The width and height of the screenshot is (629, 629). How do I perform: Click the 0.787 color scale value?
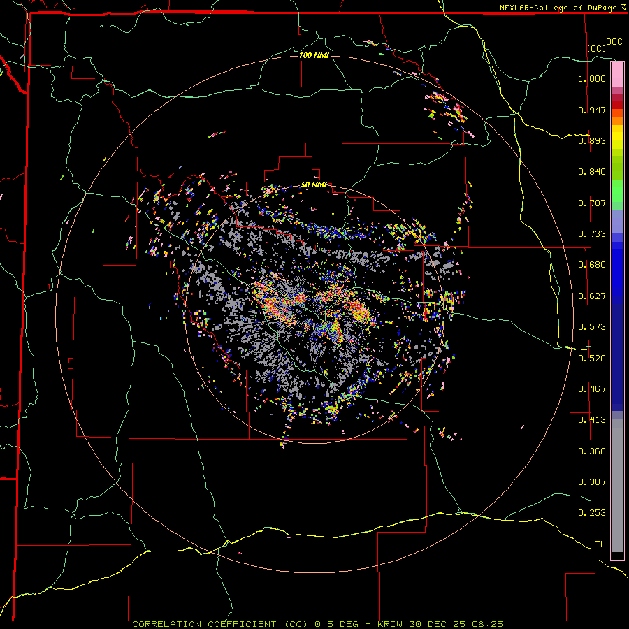pyautogui.click(x=592, y=203)
